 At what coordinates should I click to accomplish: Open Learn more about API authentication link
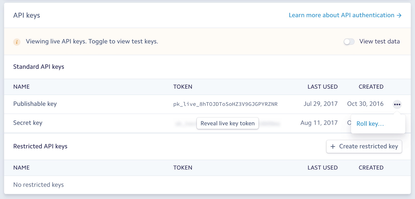[341, 15]
